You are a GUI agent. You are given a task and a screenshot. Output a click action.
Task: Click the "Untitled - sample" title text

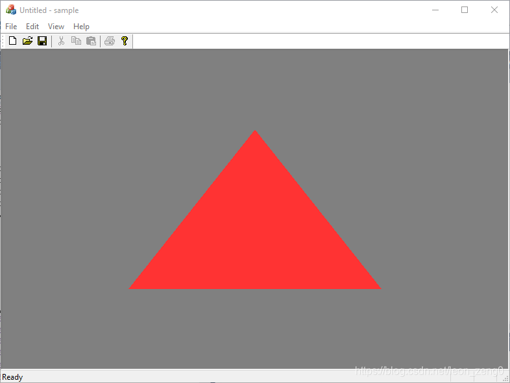point(49,10)
